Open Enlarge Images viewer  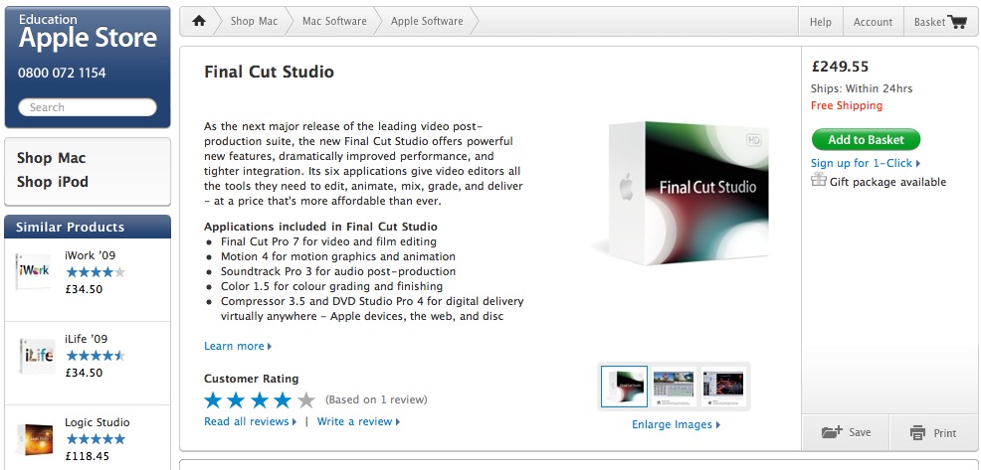pyautogui.click(x=676, y=424)
